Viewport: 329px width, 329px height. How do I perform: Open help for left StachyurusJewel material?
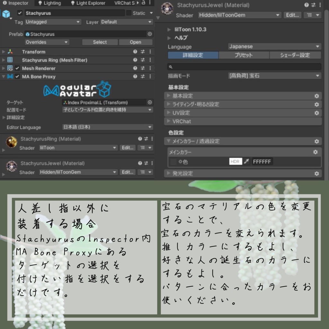pyautogui.click(x=140, y=163)
